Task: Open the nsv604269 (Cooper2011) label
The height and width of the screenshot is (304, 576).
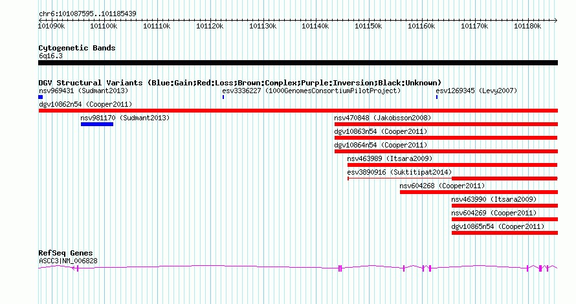Action: (x=494, y=213)
